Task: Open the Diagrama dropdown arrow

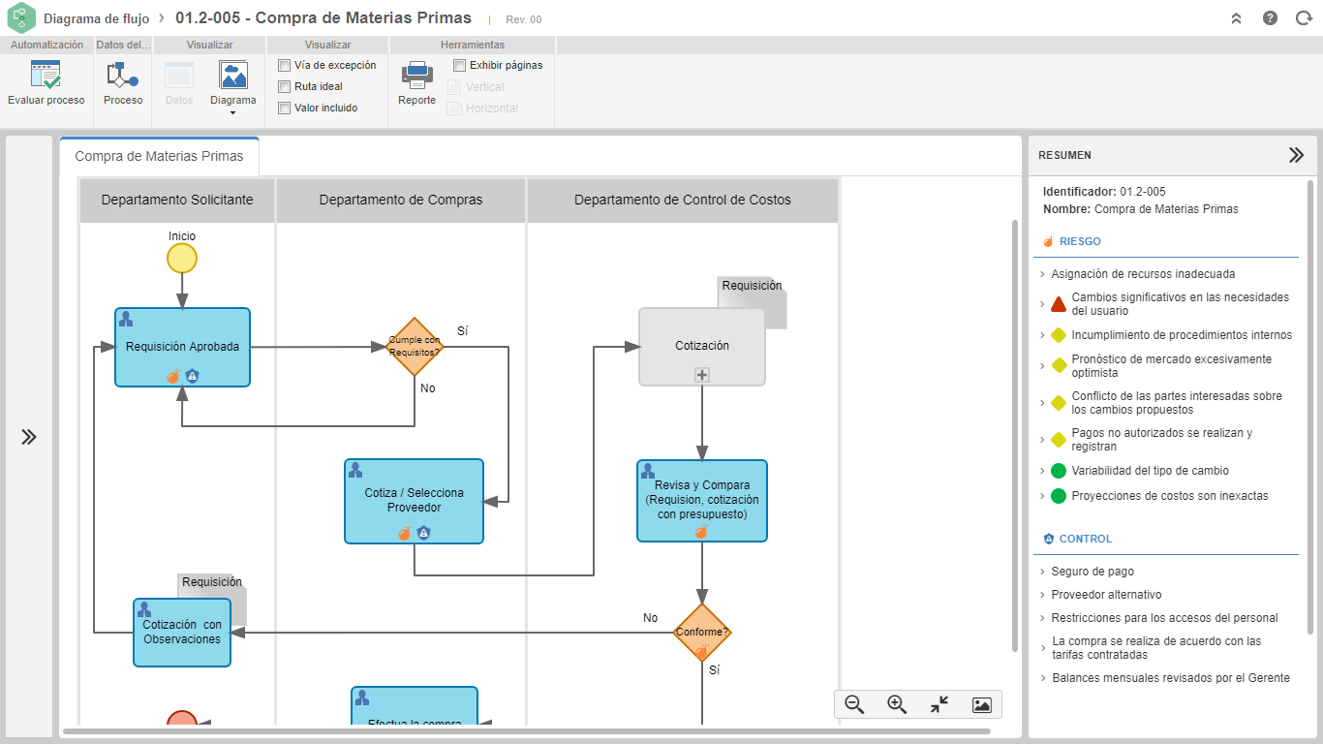Action: pyautogui.click(x=232, y=113)
